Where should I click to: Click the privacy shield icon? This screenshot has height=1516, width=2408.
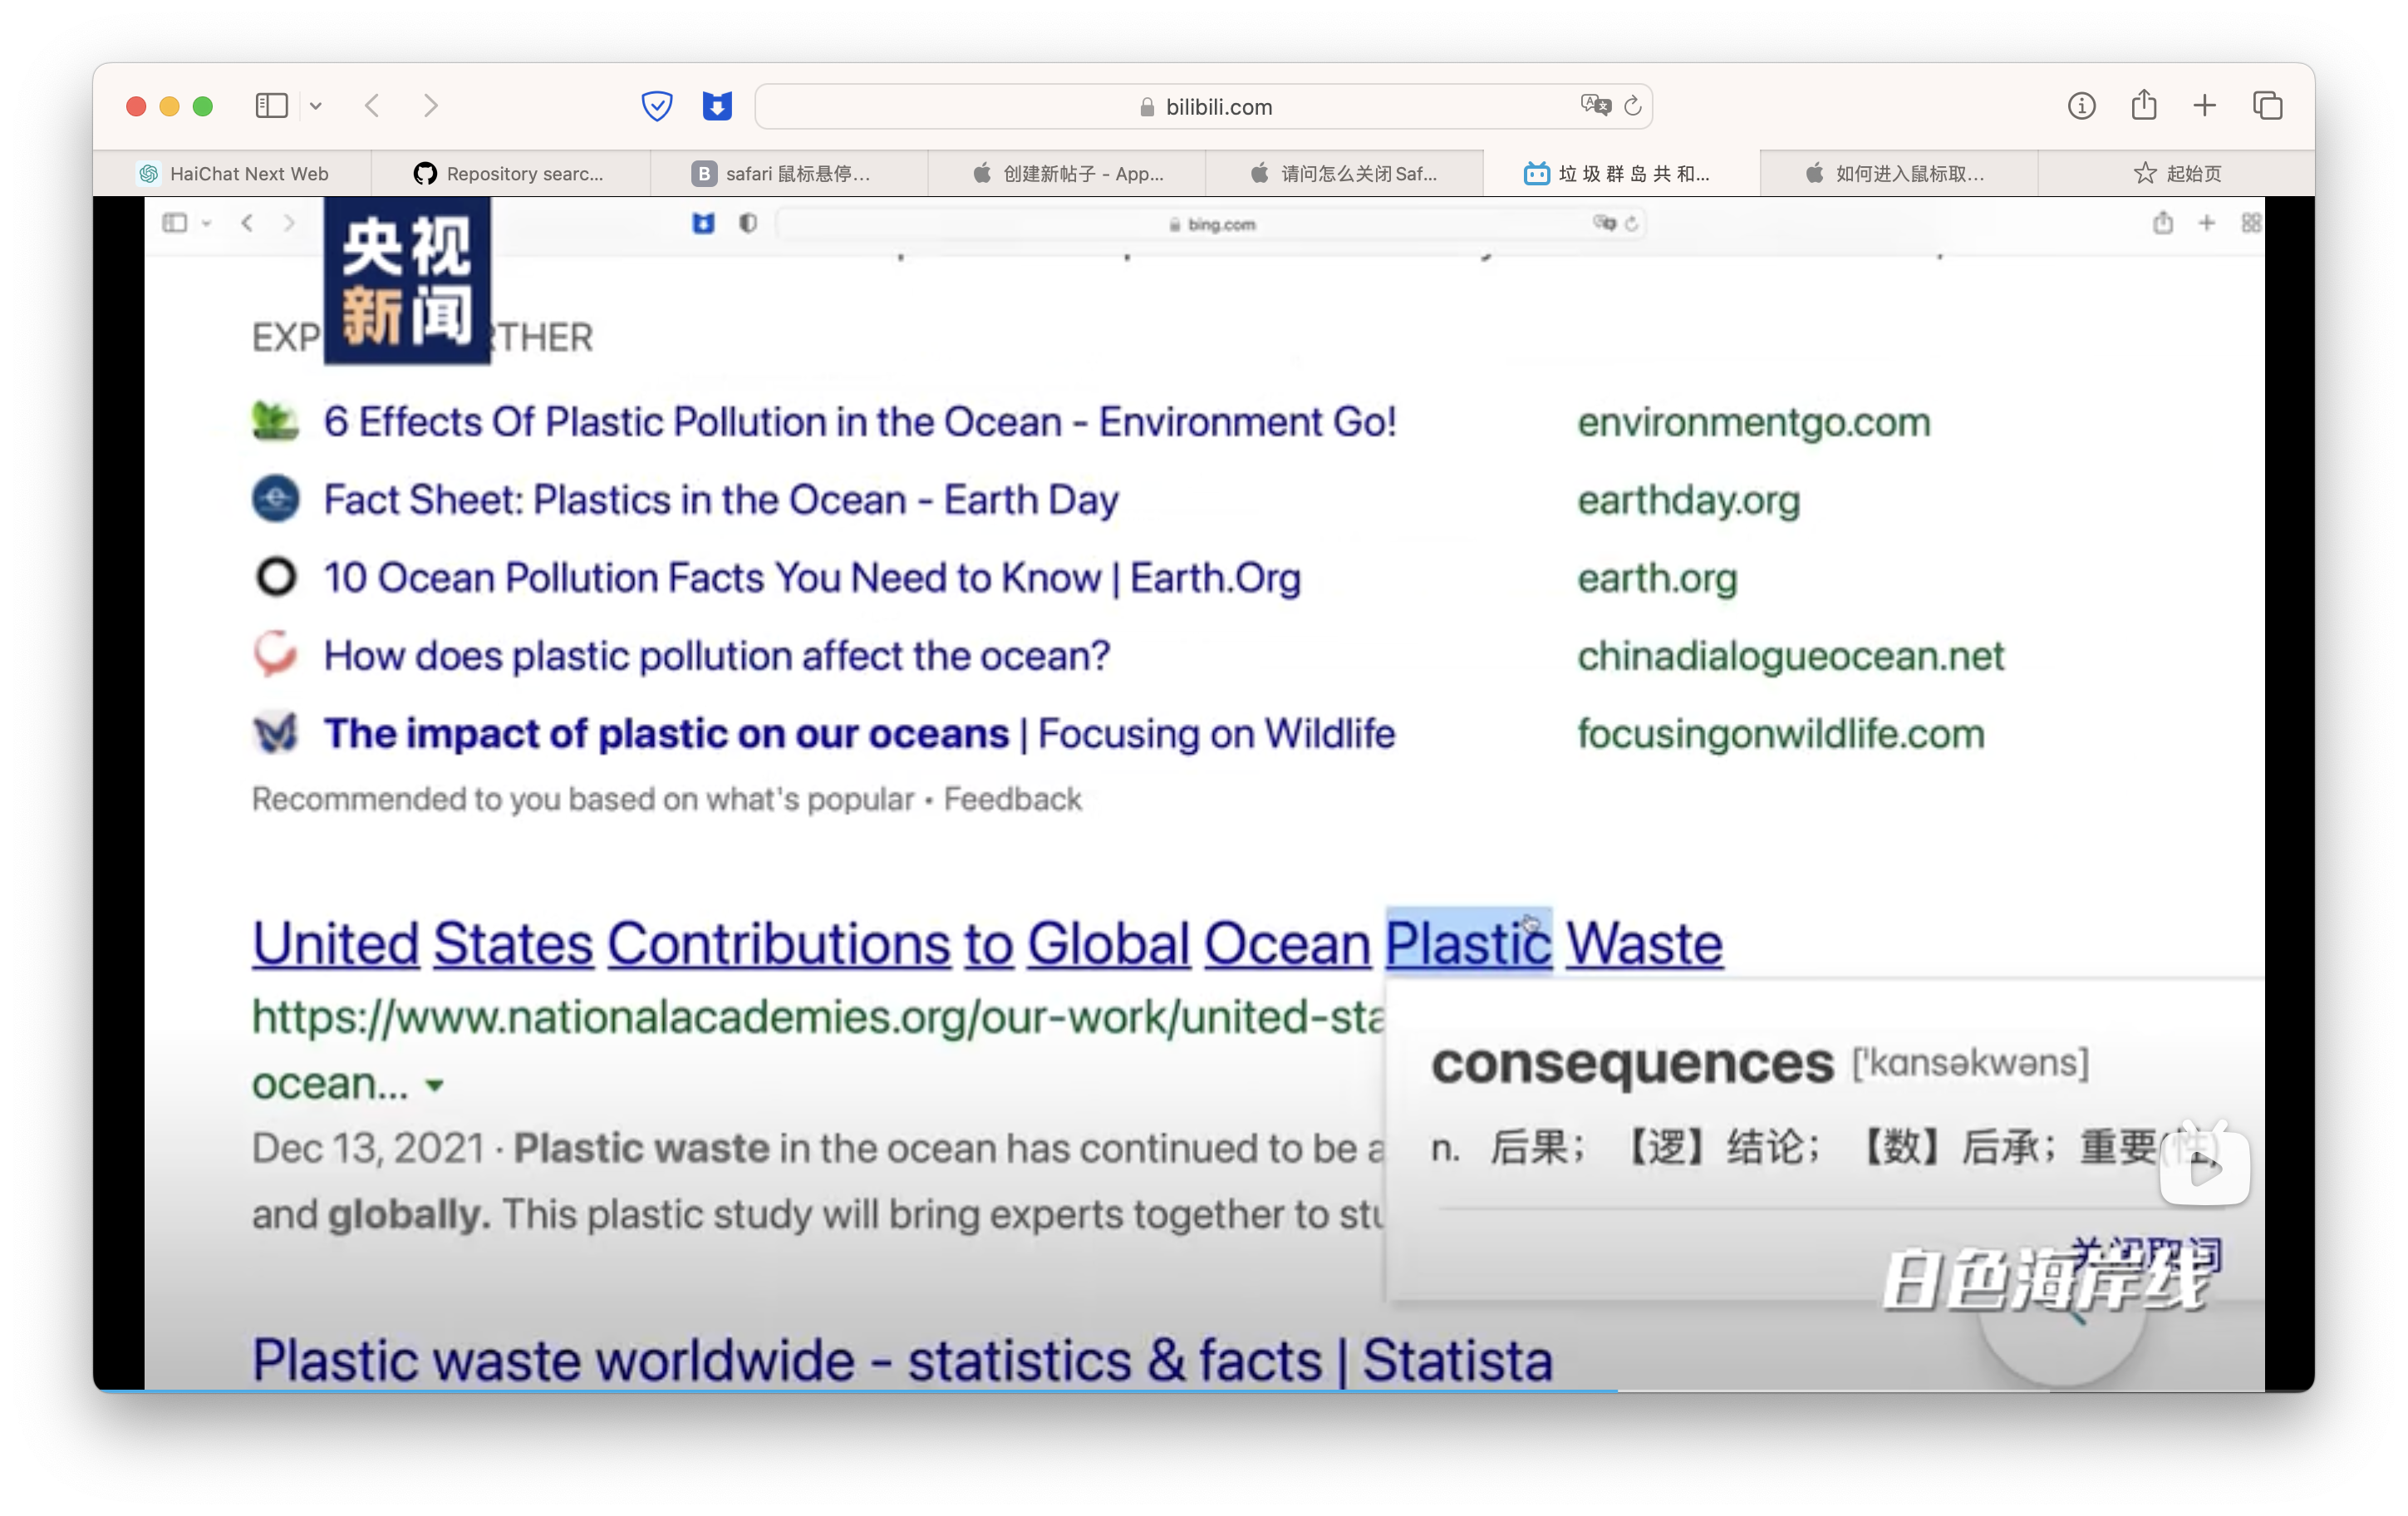[x=657, y=106]
